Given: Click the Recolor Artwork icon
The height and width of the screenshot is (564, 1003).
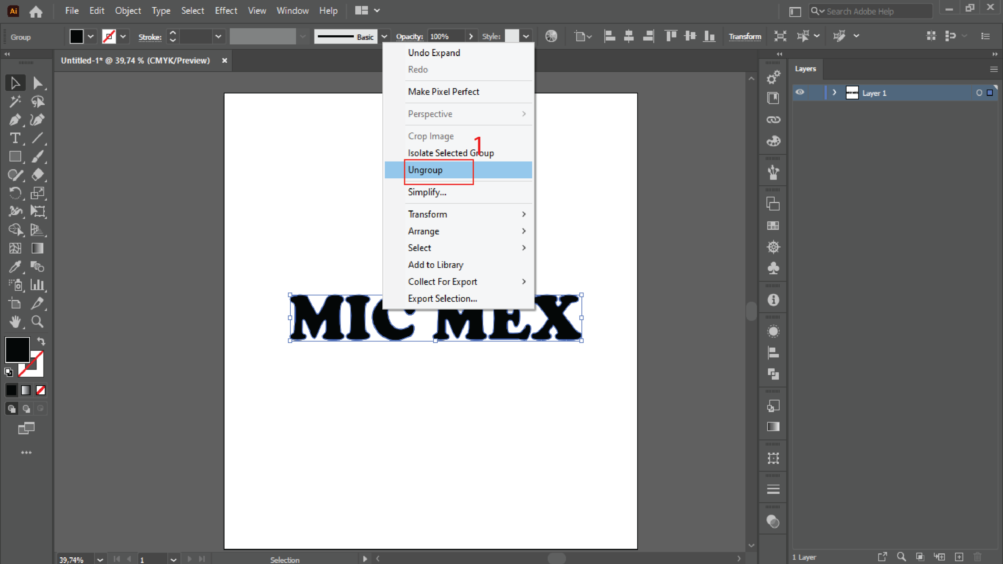Looking at the screenshot, I should (x=551, y=36).
